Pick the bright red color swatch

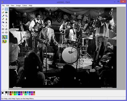click(10, 94)
